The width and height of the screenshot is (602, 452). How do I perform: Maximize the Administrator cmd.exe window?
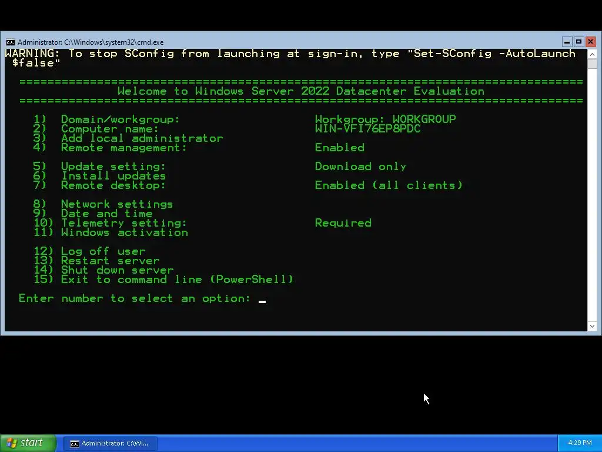coord(578,42)
